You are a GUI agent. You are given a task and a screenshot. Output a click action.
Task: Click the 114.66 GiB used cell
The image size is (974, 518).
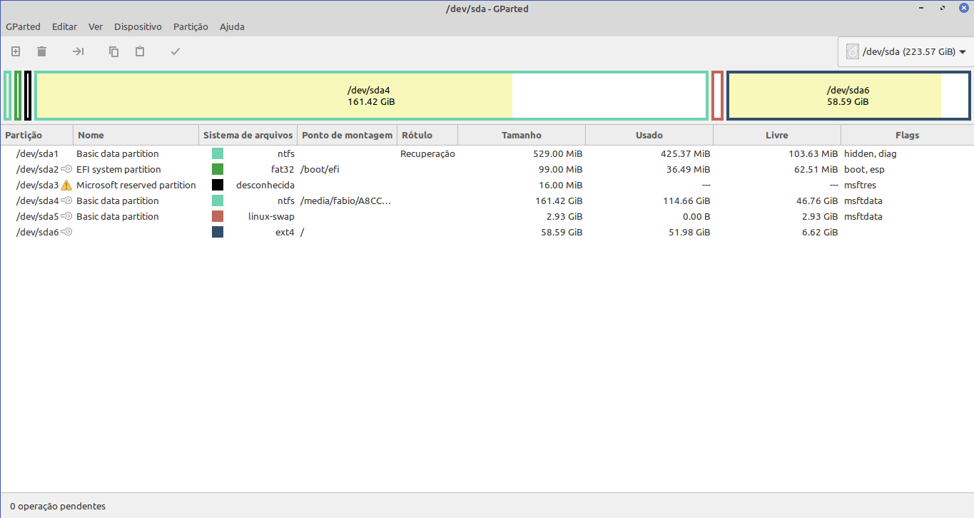tap(686, 200)
